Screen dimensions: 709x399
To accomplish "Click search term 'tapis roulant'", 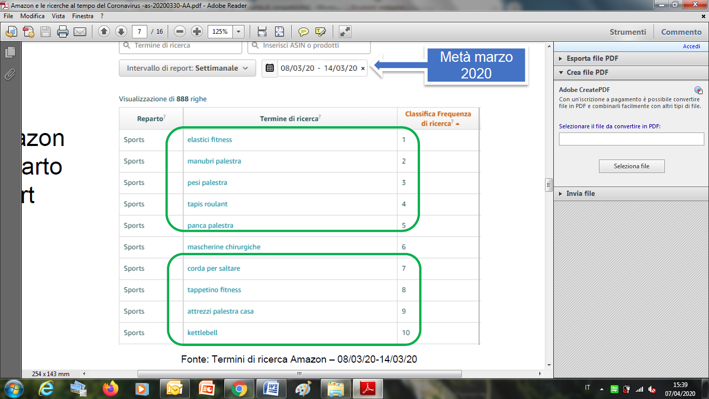I will pos(208,204).
